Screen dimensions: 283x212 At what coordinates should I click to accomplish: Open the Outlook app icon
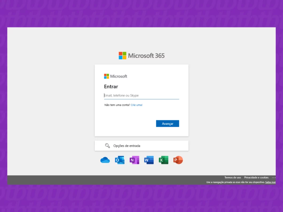click(x=120, y=160)
